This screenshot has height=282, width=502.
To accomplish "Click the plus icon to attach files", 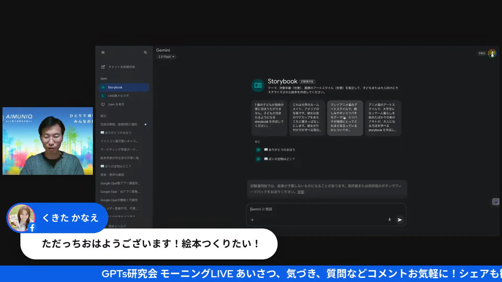I will (x=252, y=220).
